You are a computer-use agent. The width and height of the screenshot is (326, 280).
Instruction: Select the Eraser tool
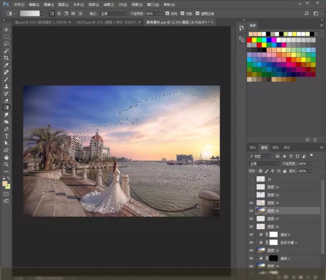pos(6,101)
